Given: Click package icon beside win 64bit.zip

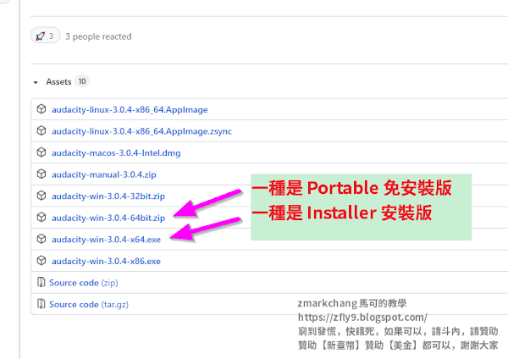Looking at the screenshot, I should [41, 218].
